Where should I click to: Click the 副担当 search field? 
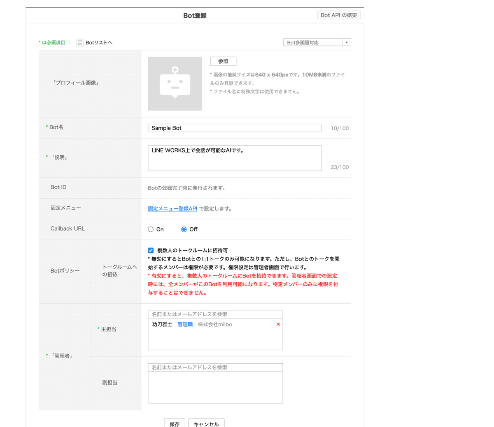(215, 367)
